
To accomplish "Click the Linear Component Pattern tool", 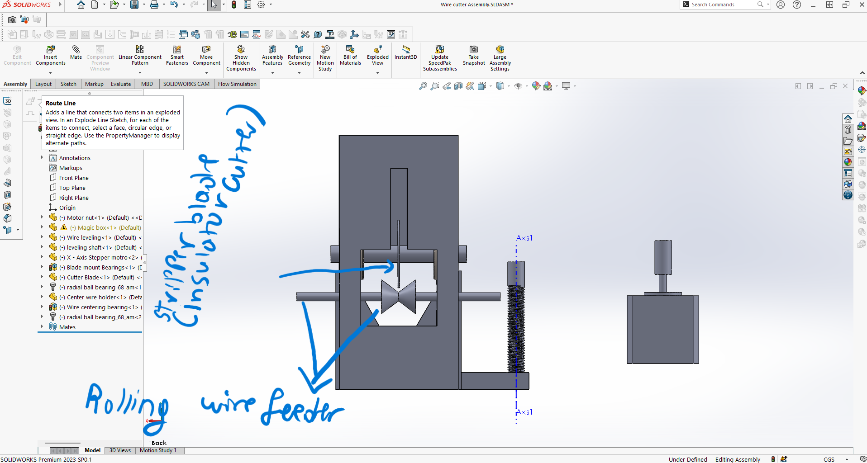I will [x=140, y=56].
